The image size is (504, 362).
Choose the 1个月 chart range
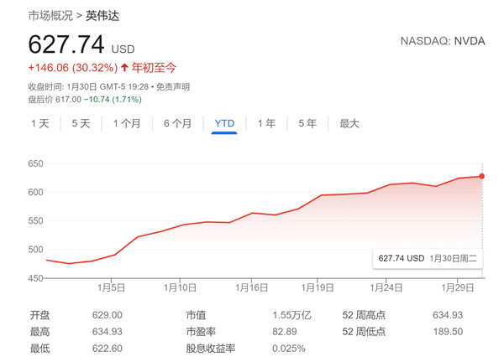(126, 123)
